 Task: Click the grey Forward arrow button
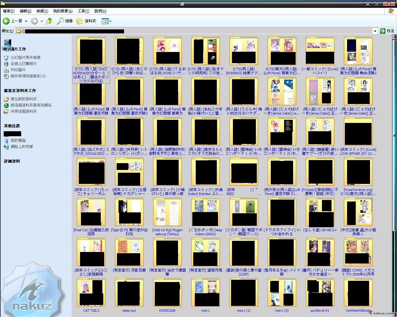34,21
